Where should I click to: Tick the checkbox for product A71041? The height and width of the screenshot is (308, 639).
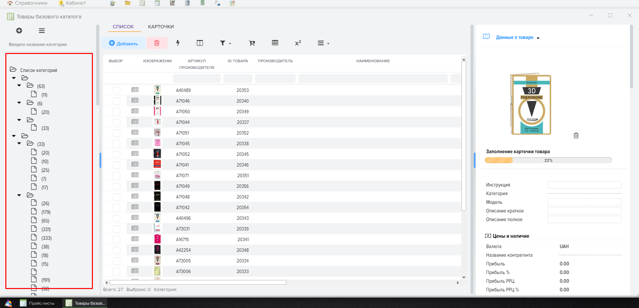point(117,165)
